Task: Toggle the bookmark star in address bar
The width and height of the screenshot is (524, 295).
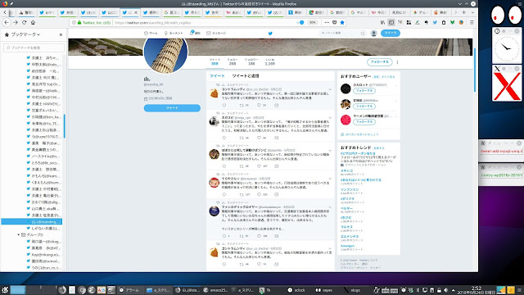Action: pyautogui.click(x=342, y=22)
